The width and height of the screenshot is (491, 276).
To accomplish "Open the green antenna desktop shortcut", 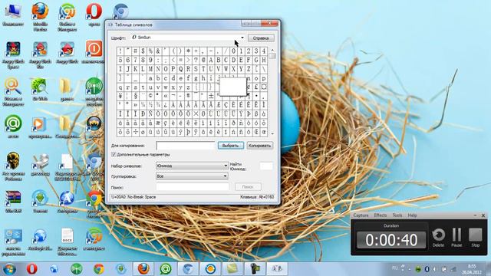I will pyautogui.click(x=94, y=90).
